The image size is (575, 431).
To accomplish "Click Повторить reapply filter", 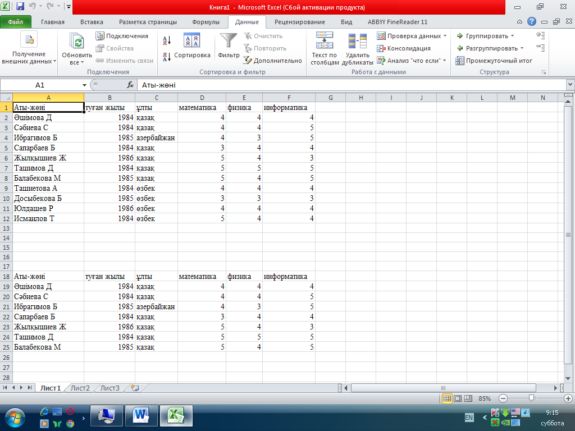I will (265, 48).
